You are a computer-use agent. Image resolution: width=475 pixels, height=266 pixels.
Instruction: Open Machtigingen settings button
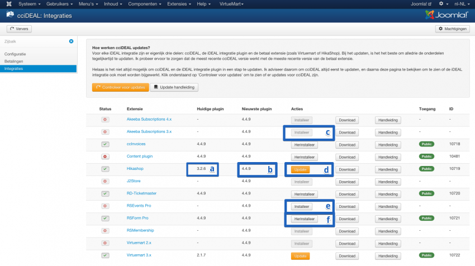click(453, 29)
